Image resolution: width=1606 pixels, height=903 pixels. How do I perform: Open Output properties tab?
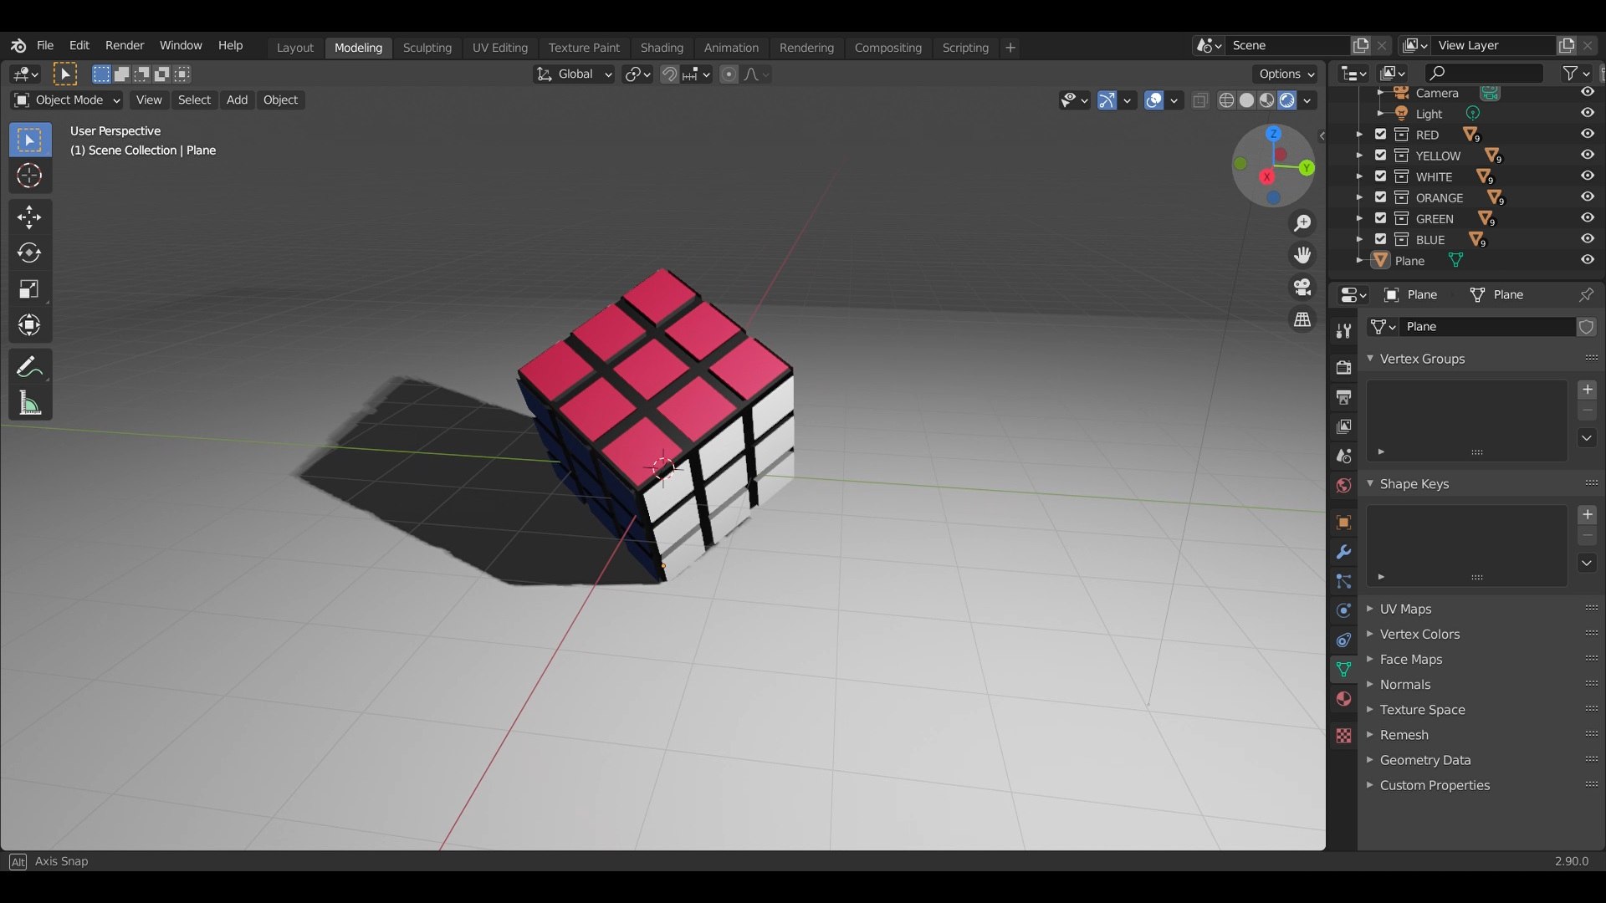coord(1343,397)
